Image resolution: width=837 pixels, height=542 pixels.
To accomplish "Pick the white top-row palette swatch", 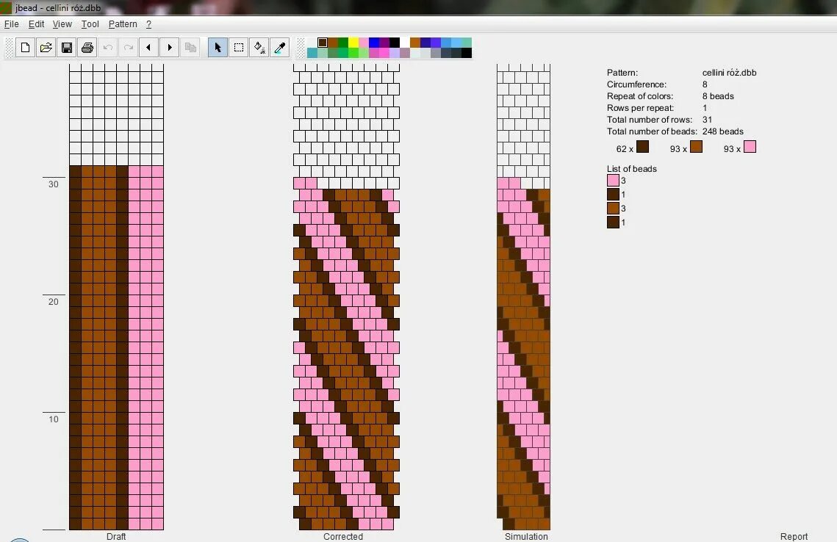I will [x=405, y=43].
